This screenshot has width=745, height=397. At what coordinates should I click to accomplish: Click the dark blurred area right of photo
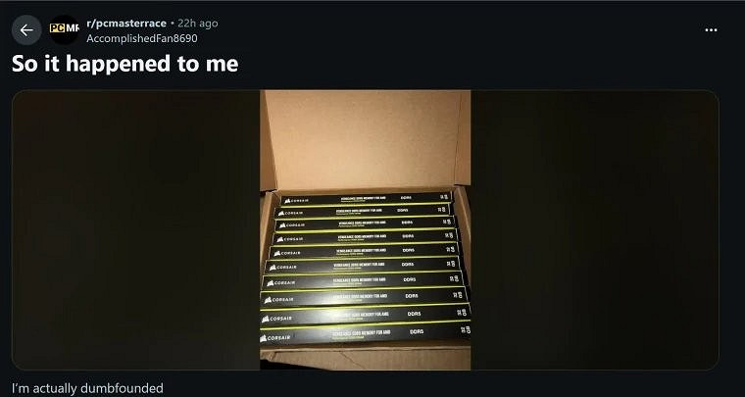click(x=594, y=230)
